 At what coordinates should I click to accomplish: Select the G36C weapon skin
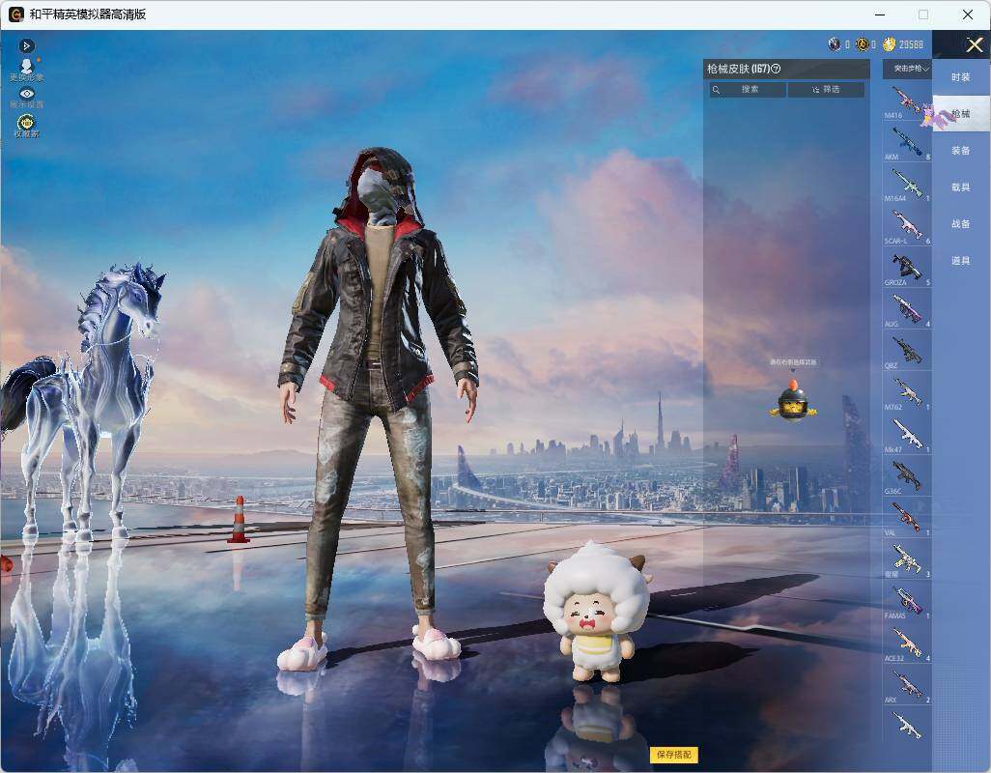click(x=907, y=475)
